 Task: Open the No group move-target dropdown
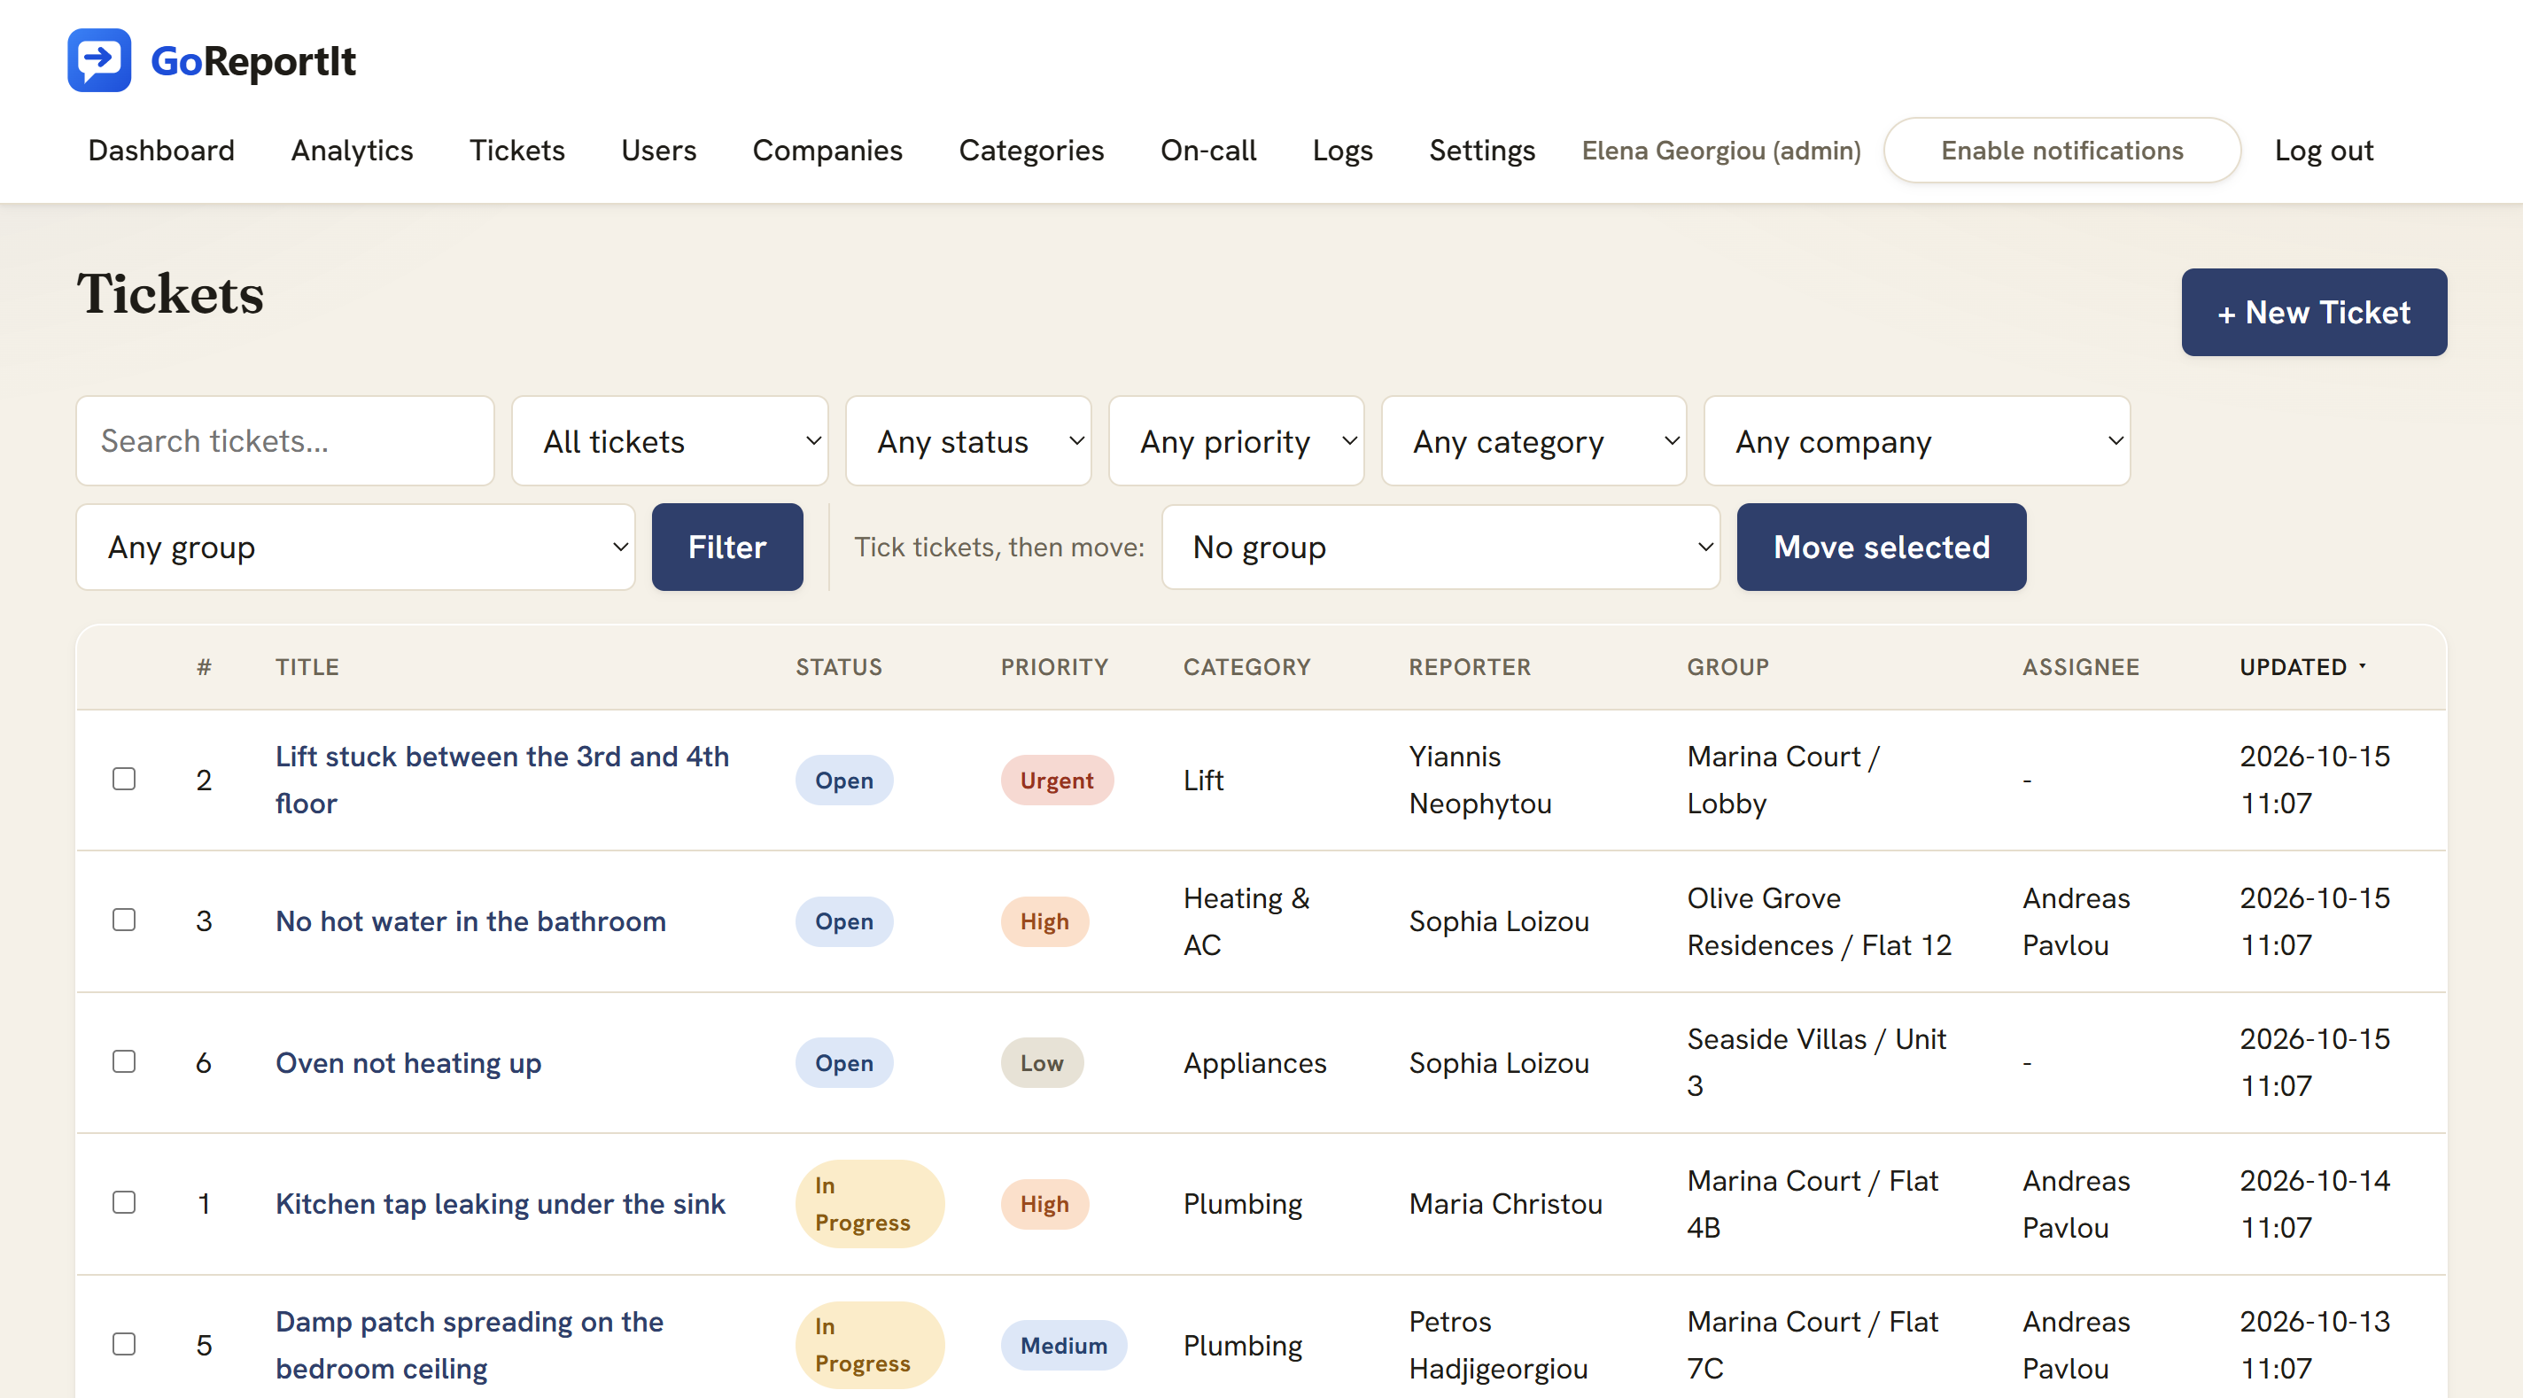(1440, 547)
